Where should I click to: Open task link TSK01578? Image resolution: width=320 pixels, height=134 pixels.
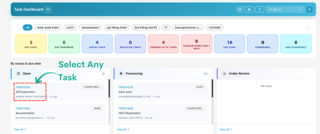126,87
